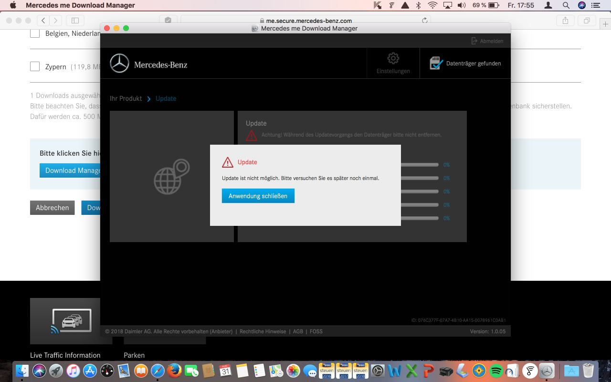The width and height of the screenshot is (611, 382).
Task: Open System Preferences from the Dock
Action: pyautogui.click(x=378, y=371)
